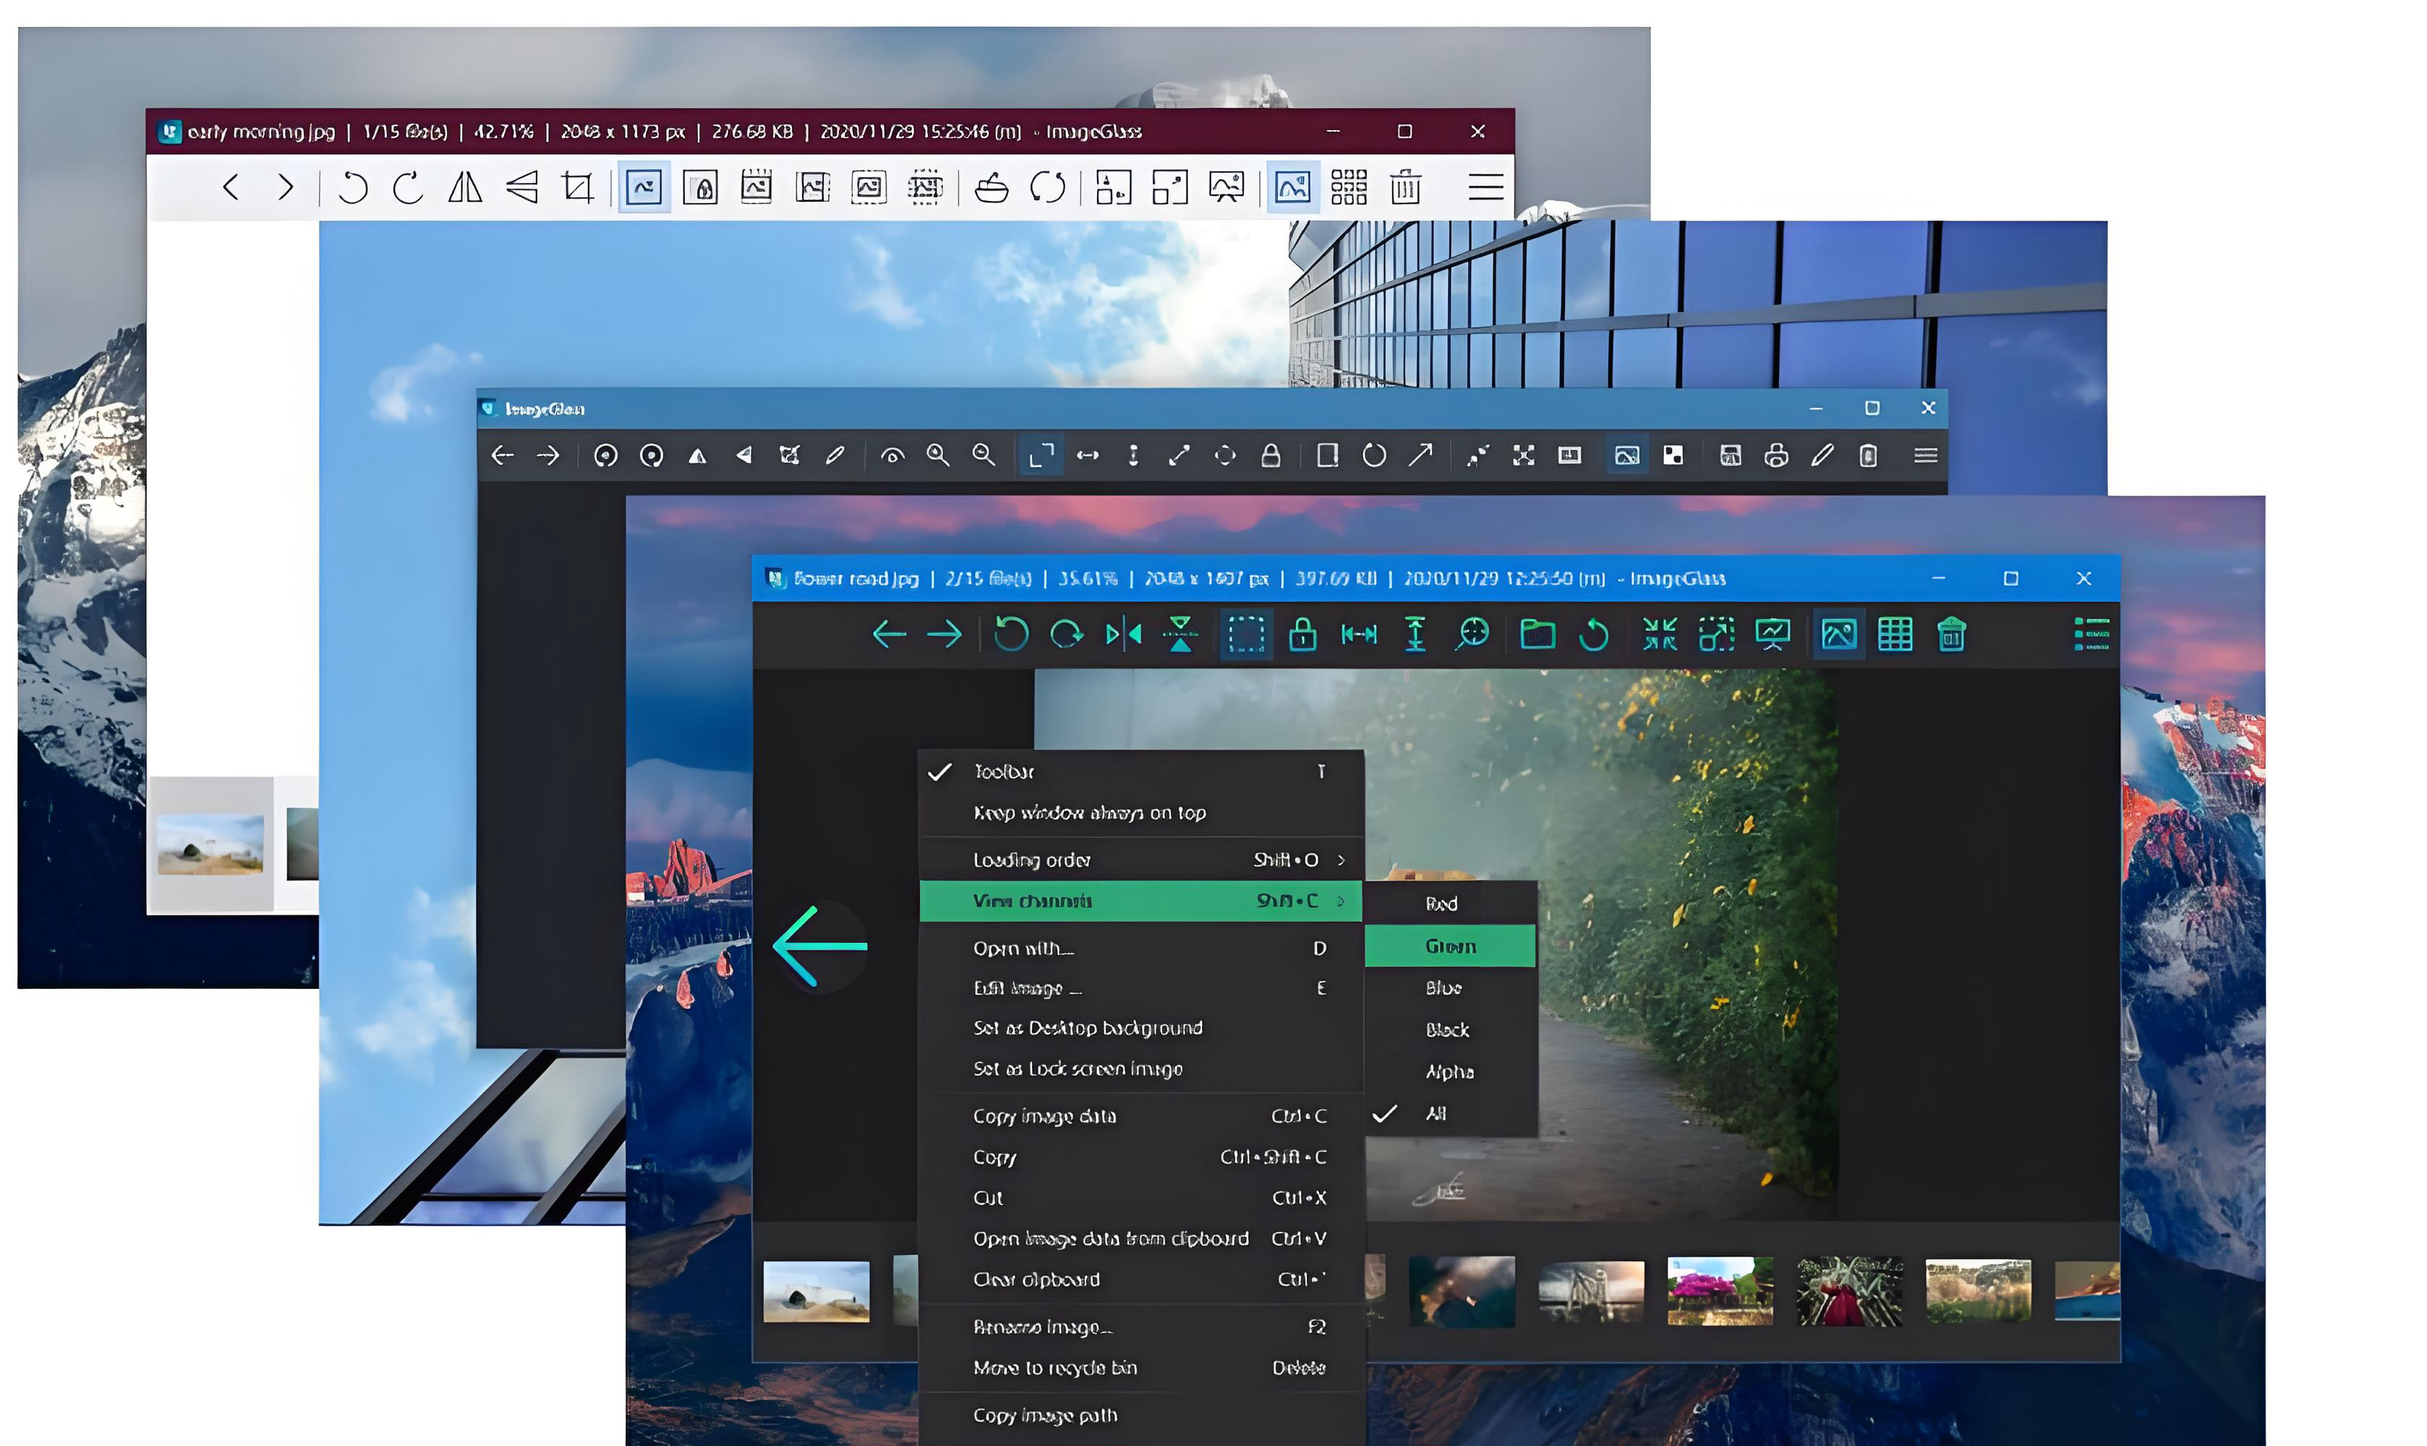The height and width of the screenshot is (1446, 2427).
Task: Uncheck the Toolbar option in the context menu
Action: (1004, 773)
